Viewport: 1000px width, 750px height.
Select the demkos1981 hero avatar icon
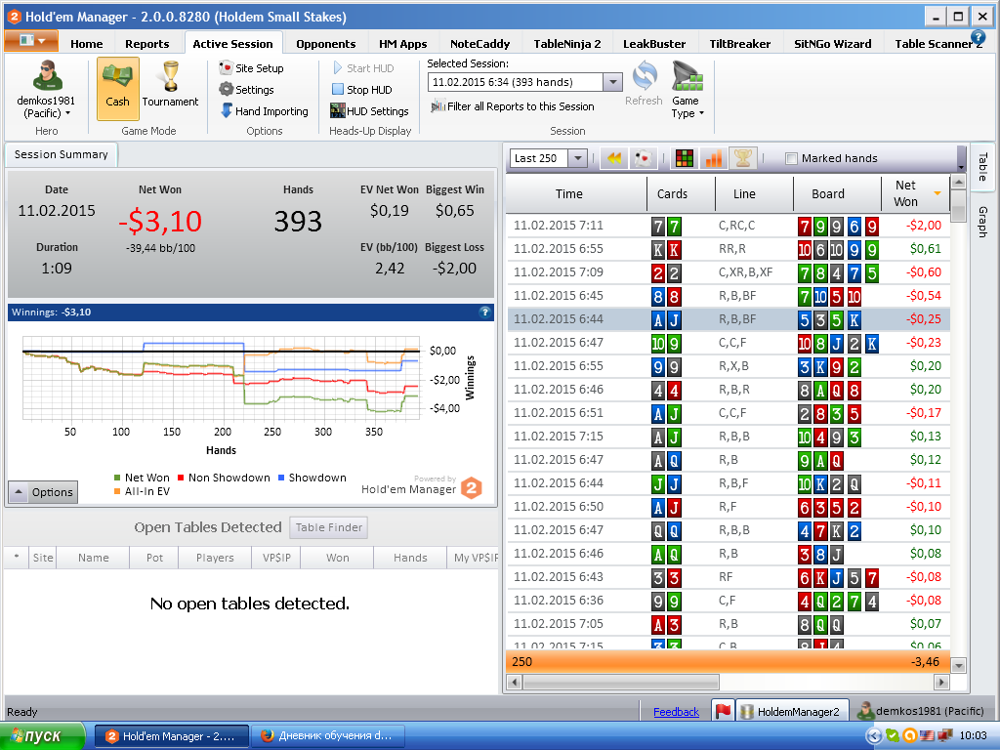(48, 76)
